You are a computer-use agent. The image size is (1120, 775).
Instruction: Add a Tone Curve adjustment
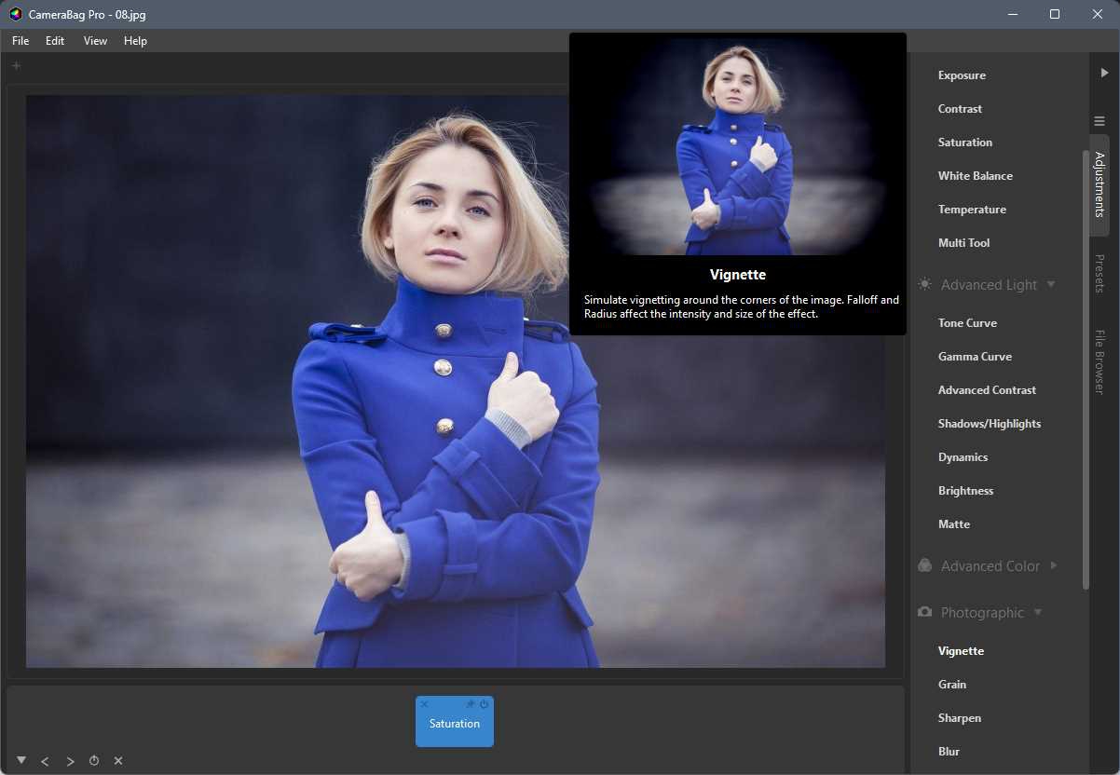coord(967,323)
